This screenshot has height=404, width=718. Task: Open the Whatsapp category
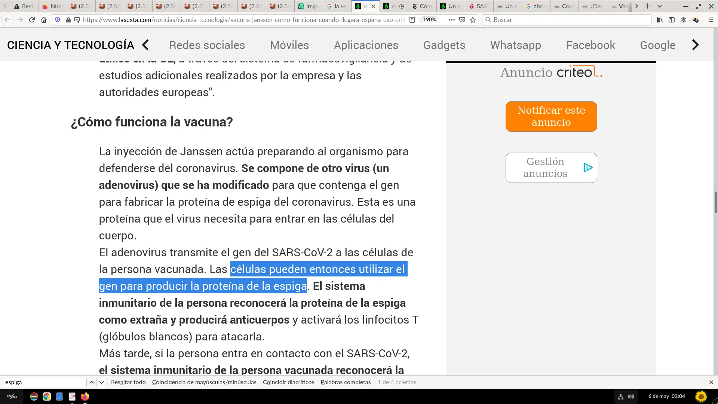click(x=516, y=45)
